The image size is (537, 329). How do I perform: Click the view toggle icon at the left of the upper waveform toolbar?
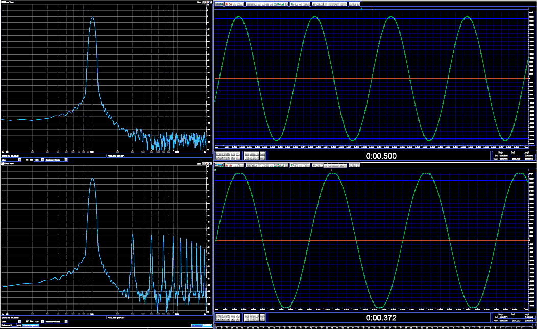(219, 4)
